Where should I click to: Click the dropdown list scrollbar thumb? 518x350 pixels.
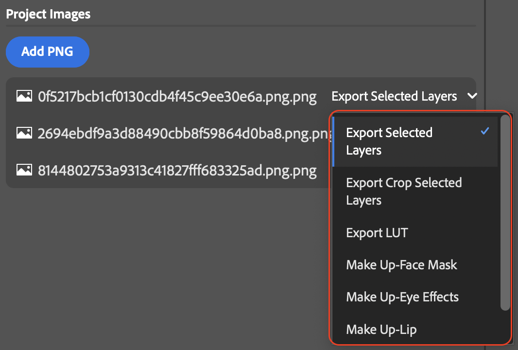pos(505,212)
